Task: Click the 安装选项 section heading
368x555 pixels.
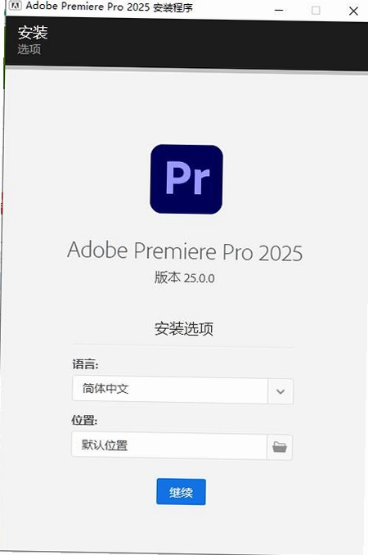Action: [184, 329]
